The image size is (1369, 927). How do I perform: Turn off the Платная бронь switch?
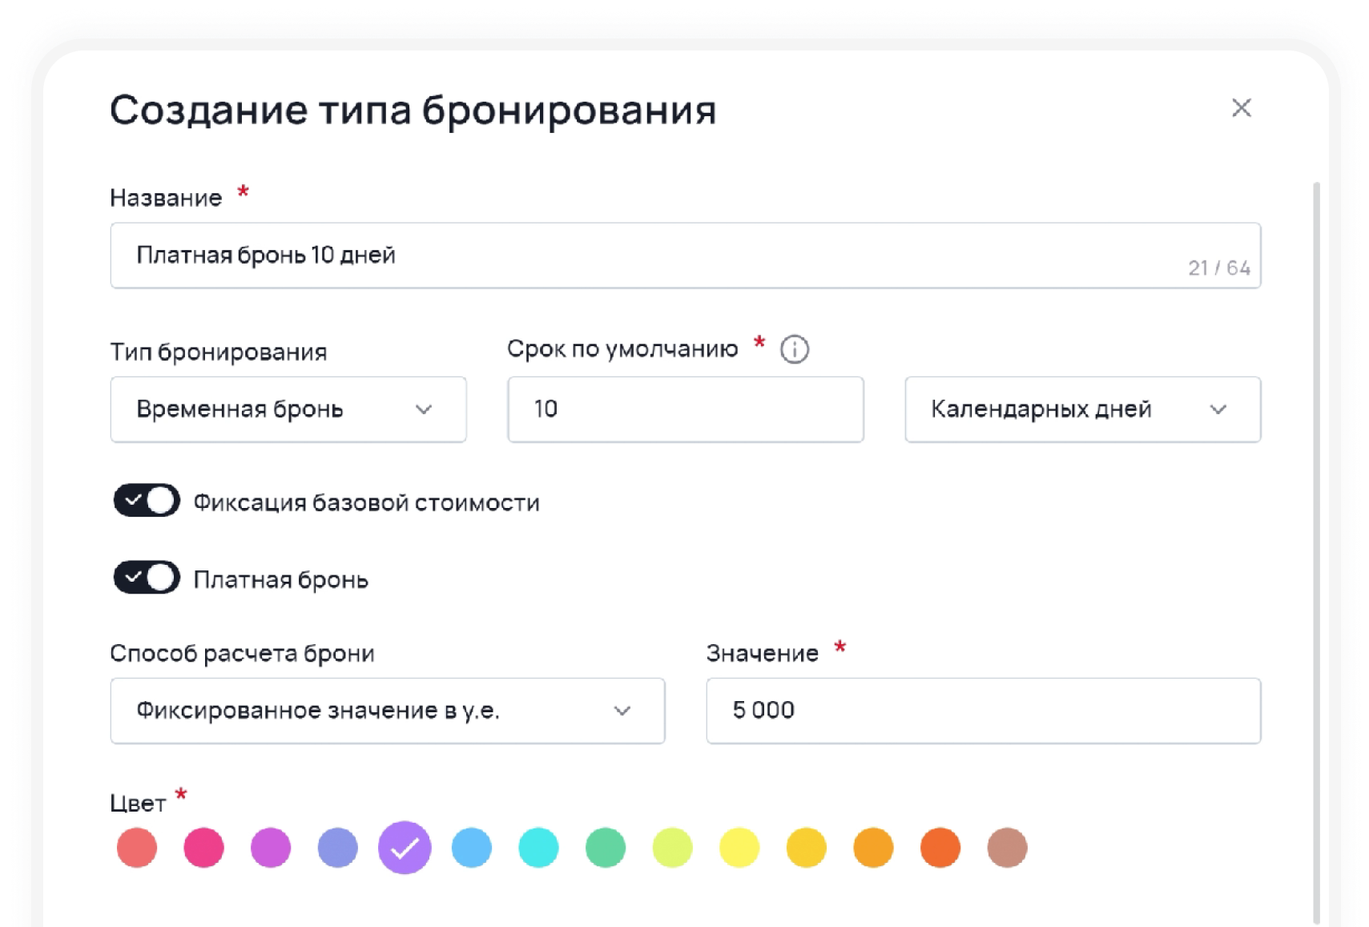[x=147, y=577]
